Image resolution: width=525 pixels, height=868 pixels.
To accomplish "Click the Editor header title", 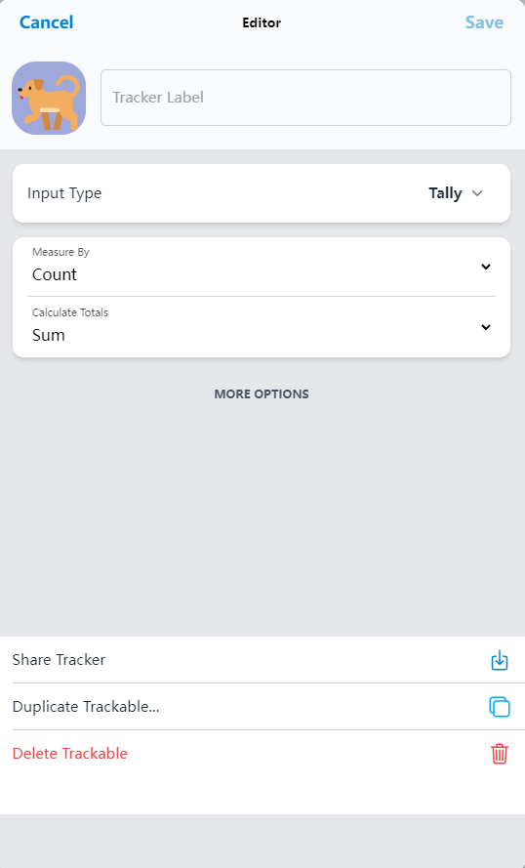I will [262, 22].
